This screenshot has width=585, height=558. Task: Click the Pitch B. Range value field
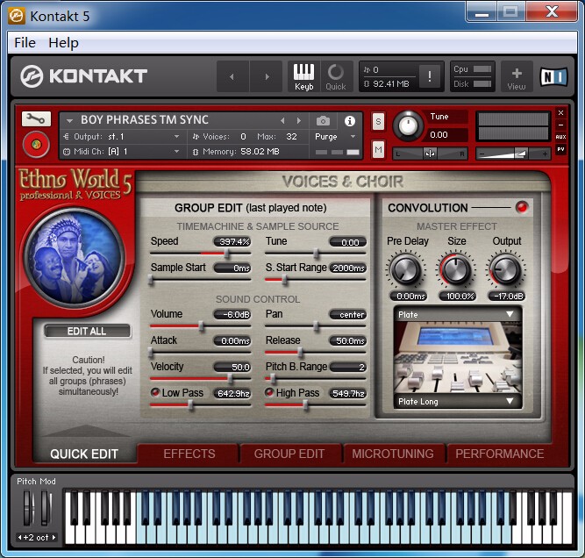[347, 368]
